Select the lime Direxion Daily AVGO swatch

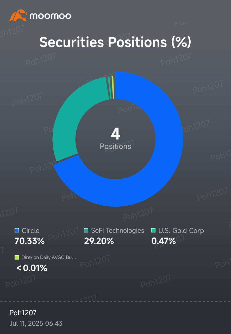(x=17, y=257)
